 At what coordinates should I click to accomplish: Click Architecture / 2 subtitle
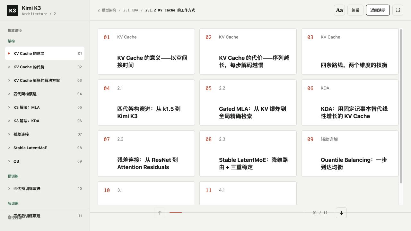click(x=39, y=14)
